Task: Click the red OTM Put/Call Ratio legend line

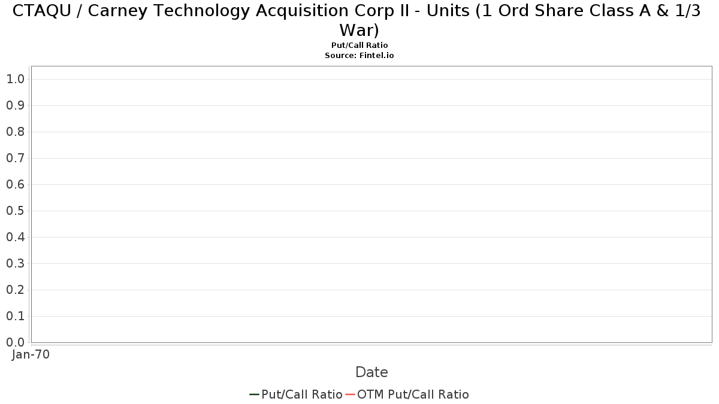Action: pyautogui.click(x=351, y=394)
